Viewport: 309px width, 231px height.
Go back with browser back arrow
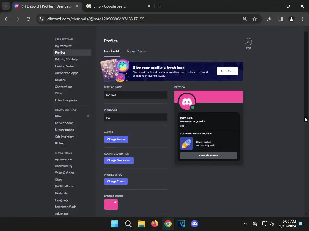pyautogui.click(x=7, y=19)
